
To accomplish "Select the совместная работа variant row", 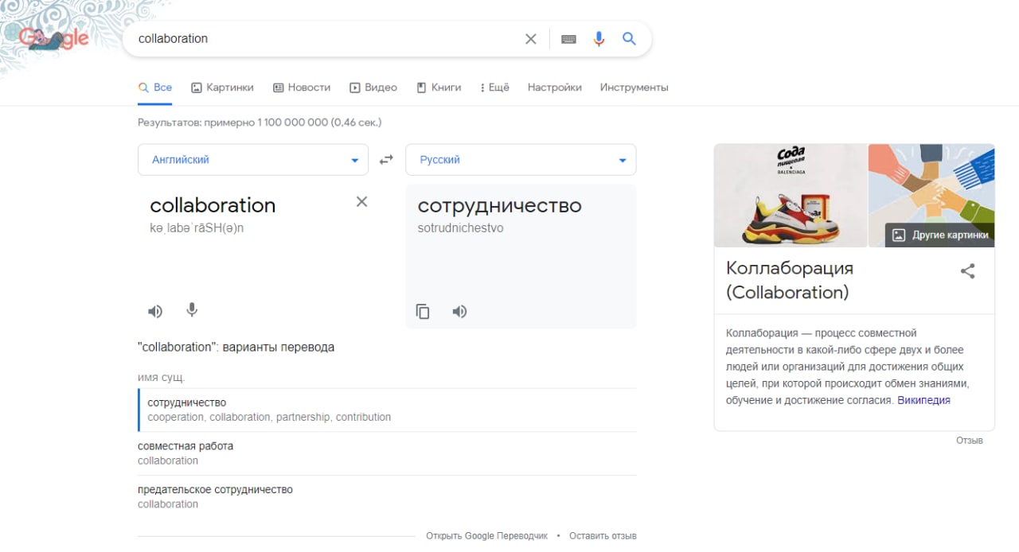I will 387,453.
